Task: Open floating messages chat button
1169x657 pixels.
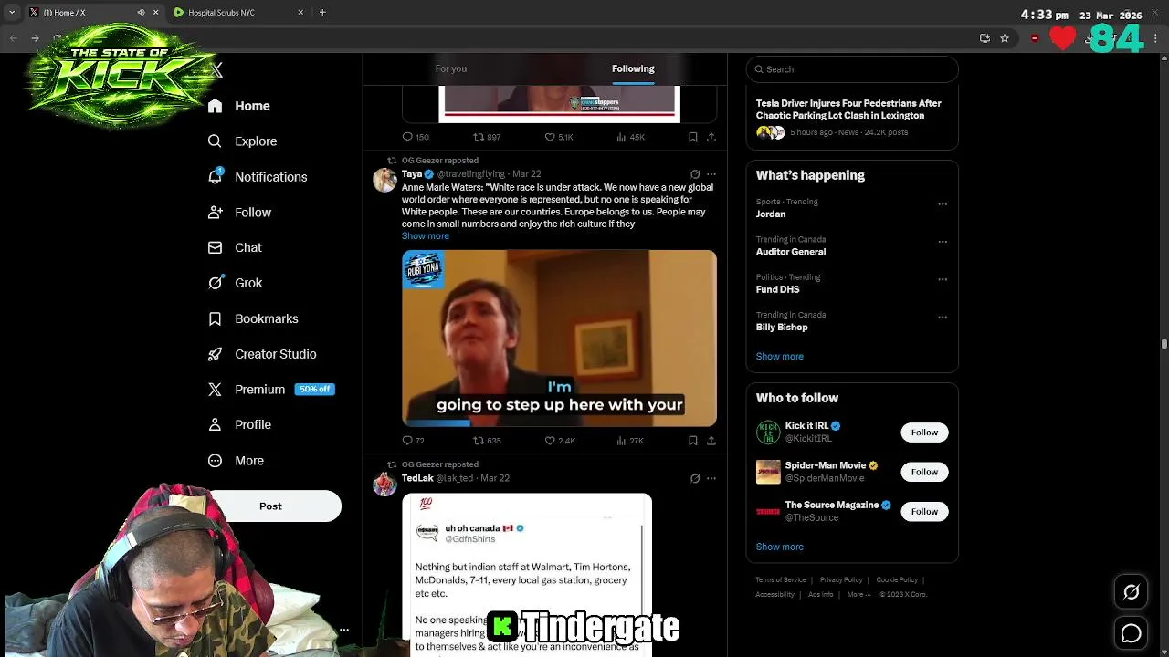Action: 1132,632
